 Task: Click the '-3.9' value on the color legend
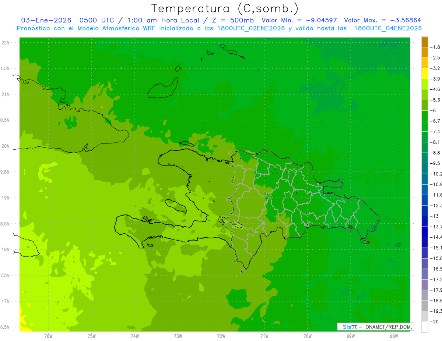(x=435, y=79)
